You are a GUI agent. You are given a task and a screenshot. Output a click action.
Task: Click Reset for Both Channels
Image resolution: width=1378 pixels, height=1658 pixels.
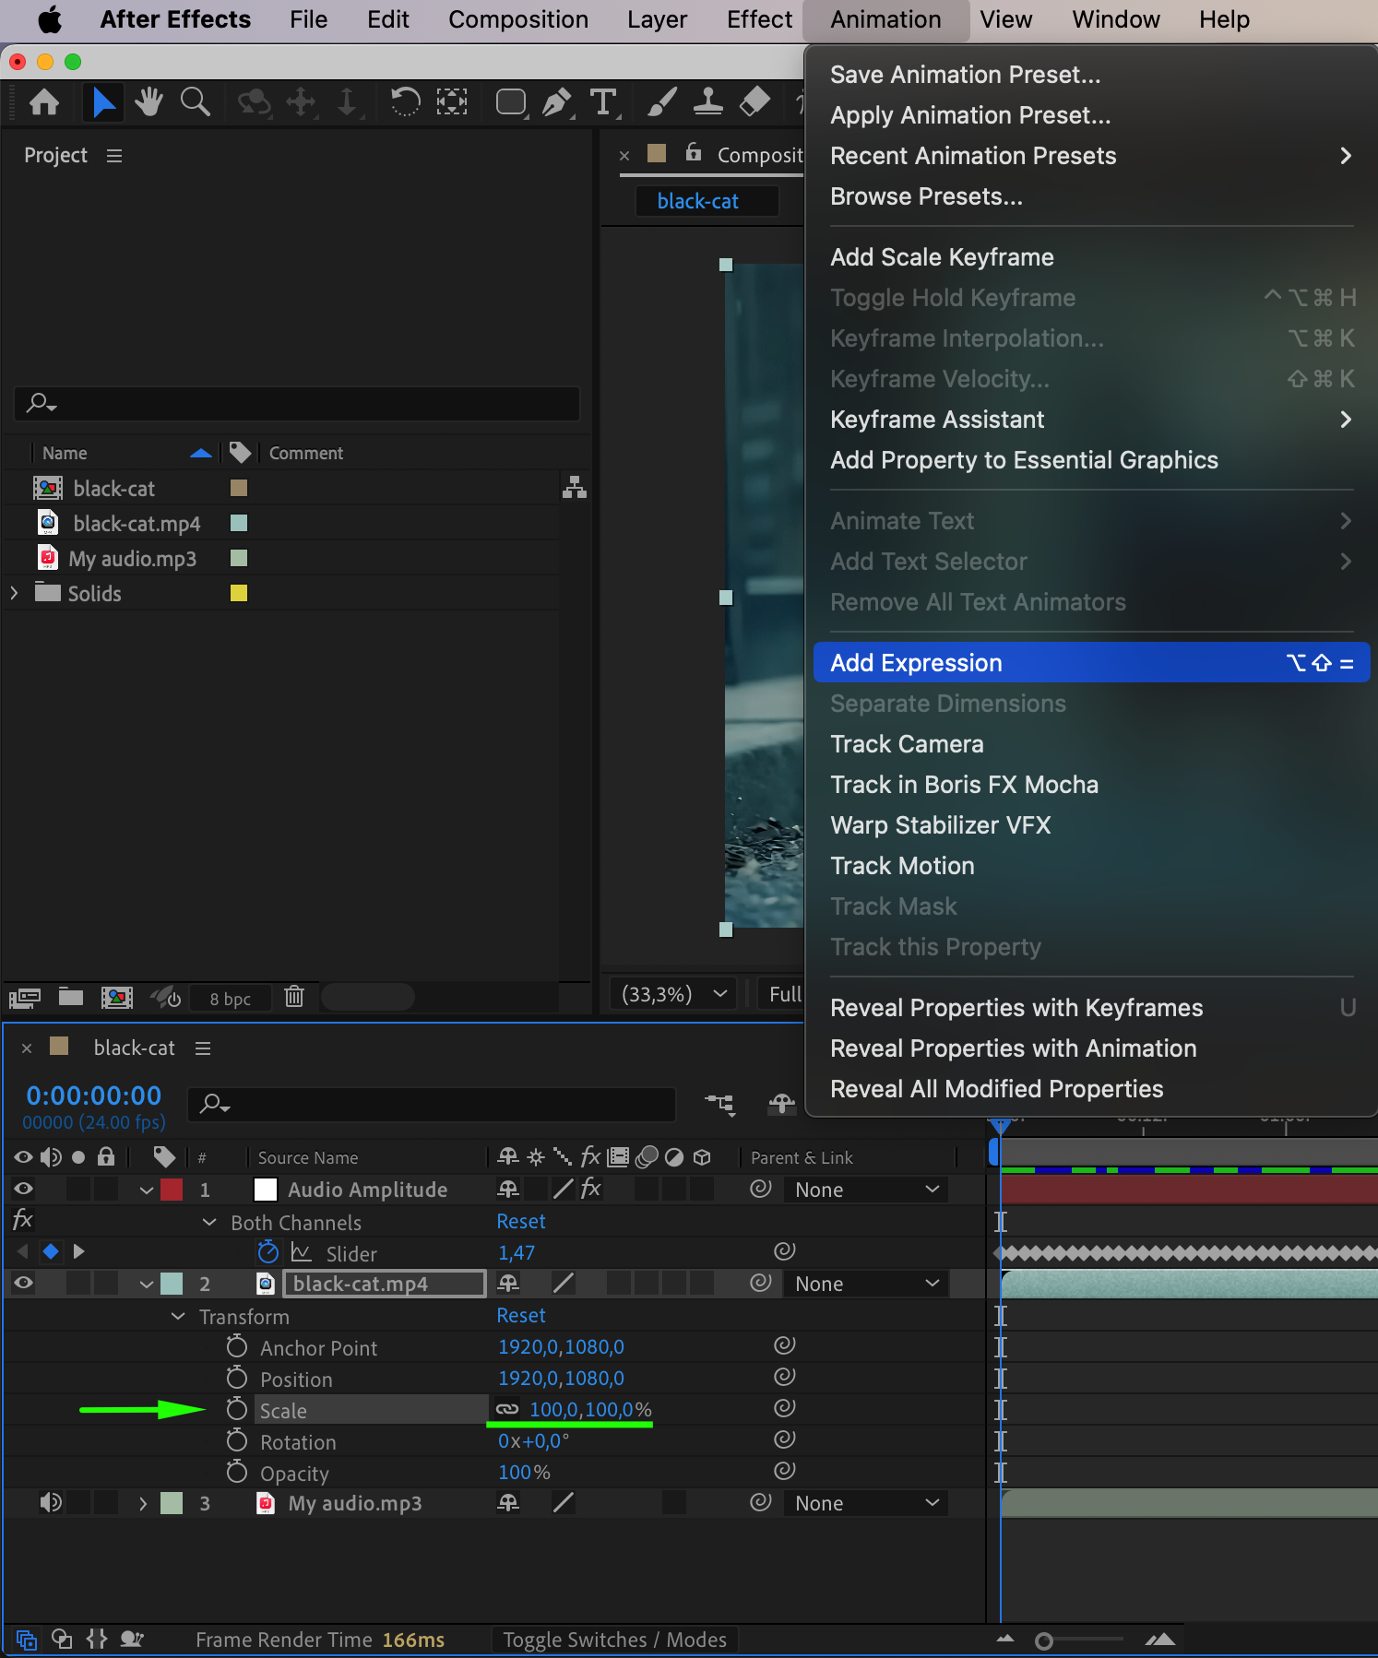[x=521, y=1221]
